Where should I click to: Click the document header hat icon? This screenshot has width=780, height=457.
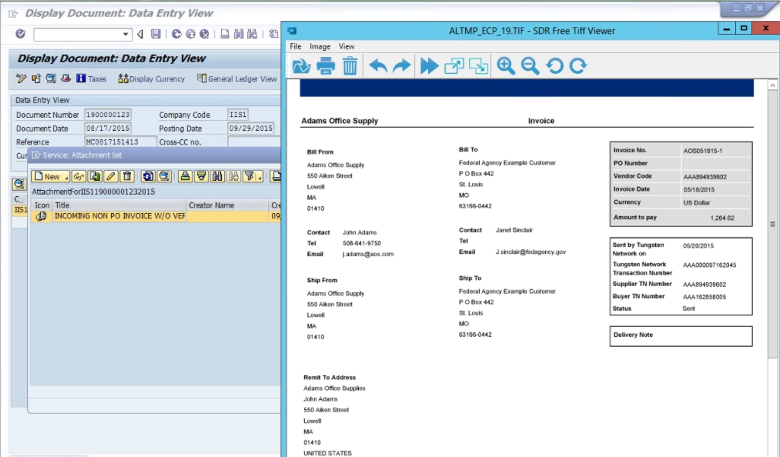(x=65, y=78)
